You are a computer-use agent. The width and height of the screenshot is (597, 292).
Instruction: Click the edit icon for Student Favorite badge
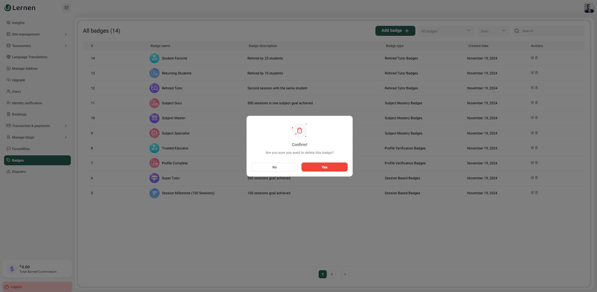click(x=532, y=58)
